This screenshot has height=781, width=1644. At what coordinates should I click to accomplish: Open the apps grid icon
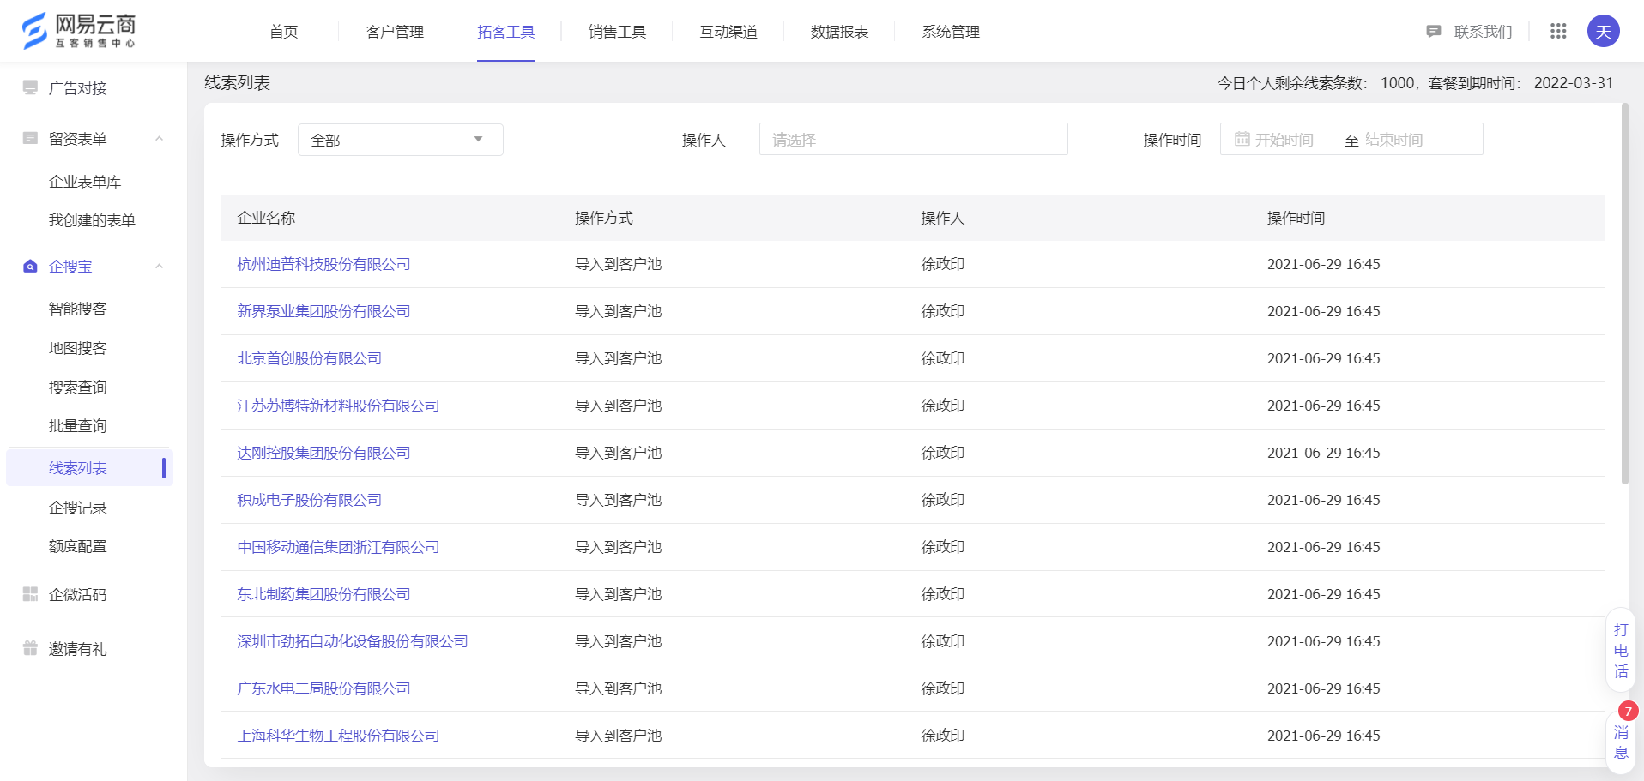(x=1558, y=31)
